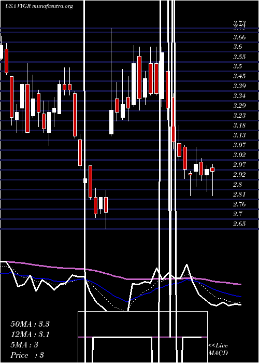Click the 3.6 price axis label
Image resolution: width=259 pixels, height=363 pixels.
click(x=237, y=47)
